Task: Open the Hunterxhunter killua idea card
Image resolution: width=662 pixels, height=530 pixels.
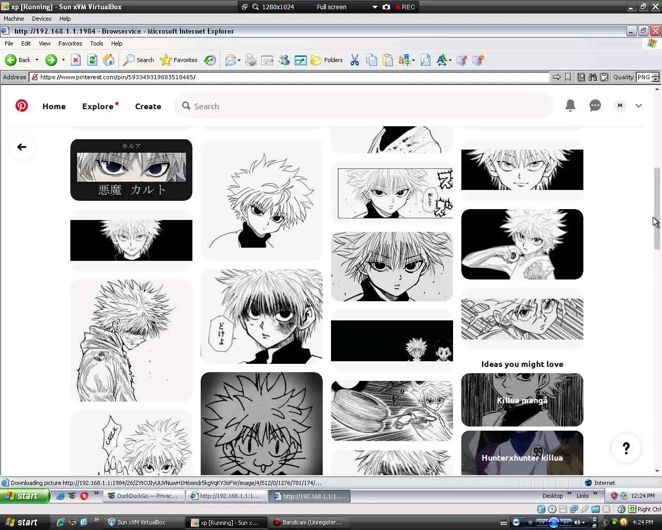Action: (522, 453)
